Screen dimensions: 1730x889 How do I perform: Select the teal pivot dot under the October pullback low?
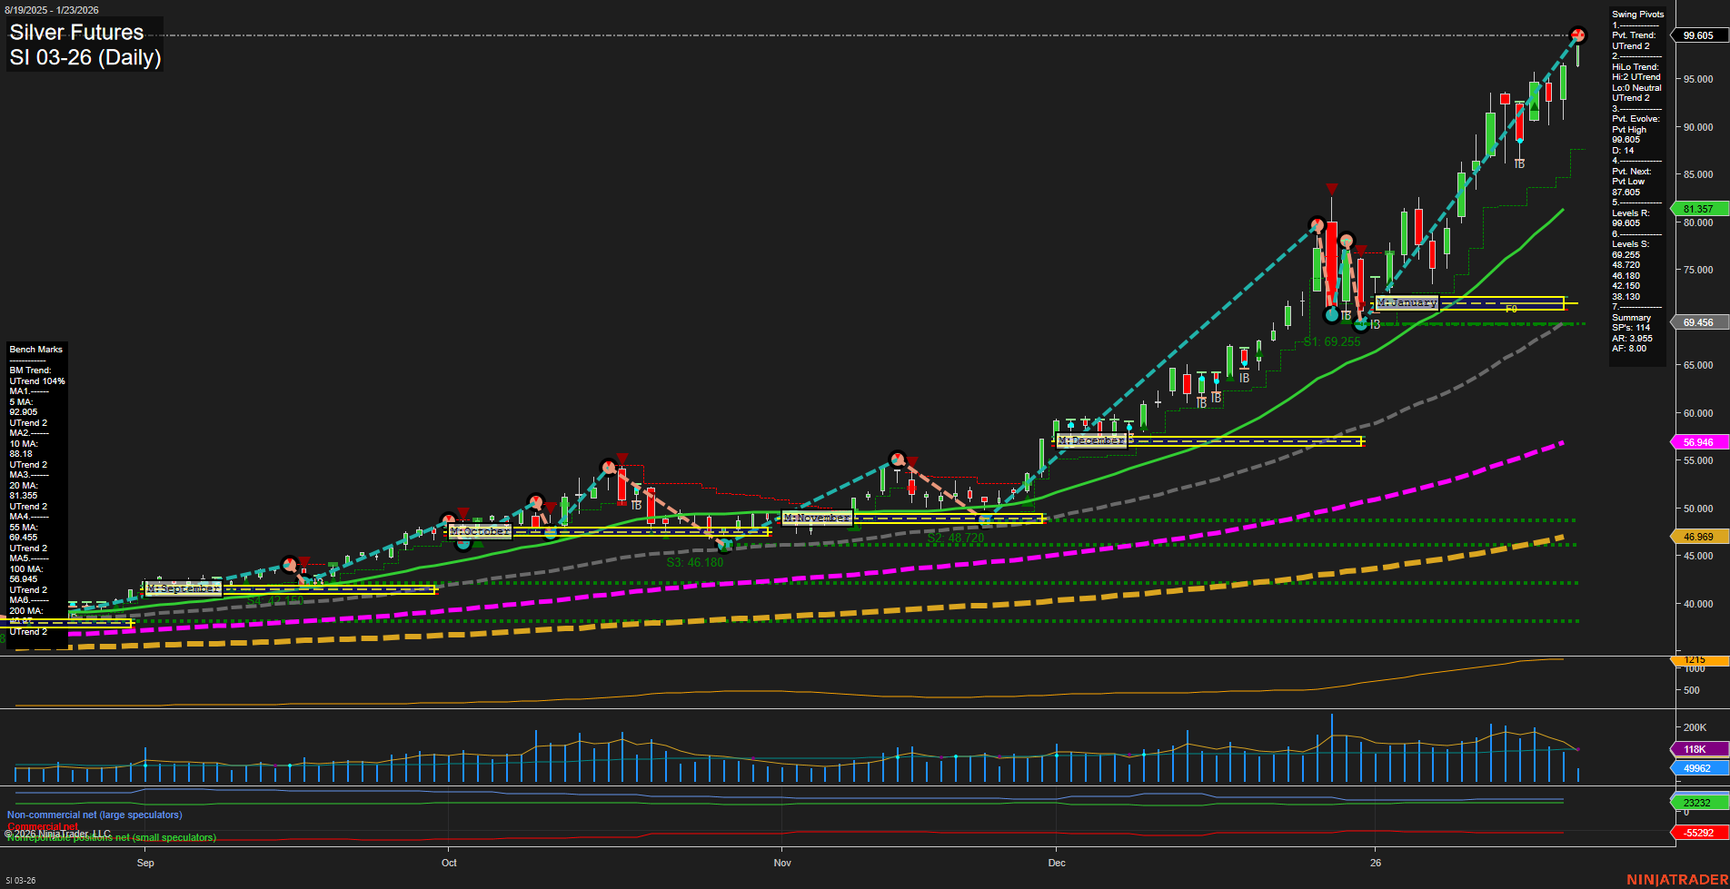tap(725, 546)
